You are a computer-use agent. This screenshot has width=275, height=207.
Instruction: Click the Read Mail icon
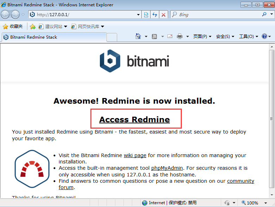pos(170,36)
